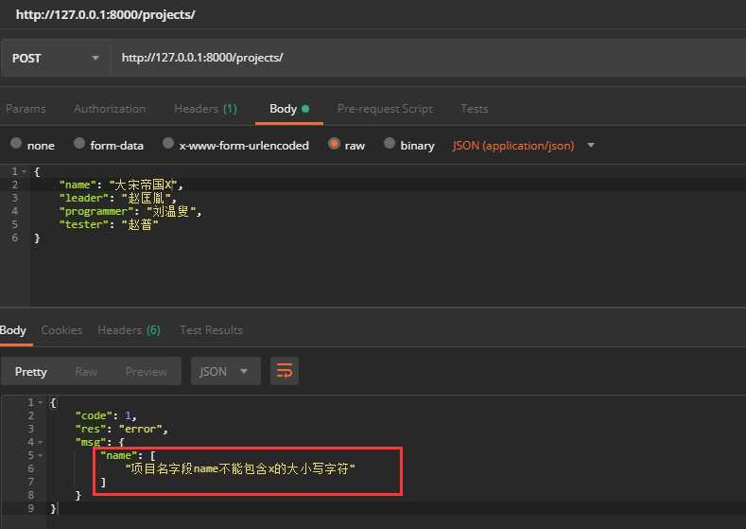Open the response Headers (6) tab
The image size is (746, 529).
tap(129, 330)
